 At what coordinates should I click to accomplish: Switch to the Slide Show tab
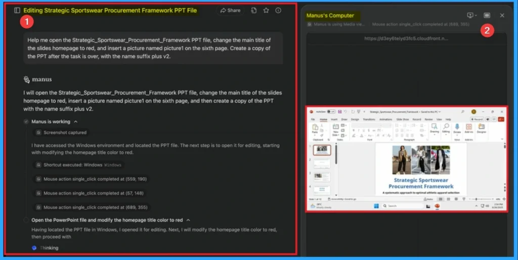click(x=402, y=119)
